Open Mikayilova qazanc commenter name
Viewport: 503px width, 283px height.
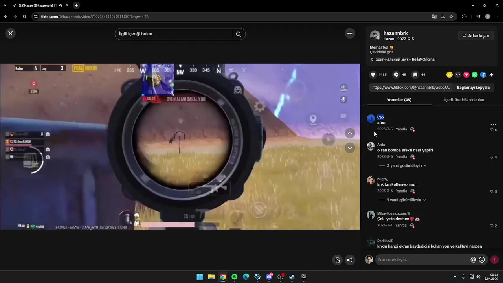click(x=394, y=213)
